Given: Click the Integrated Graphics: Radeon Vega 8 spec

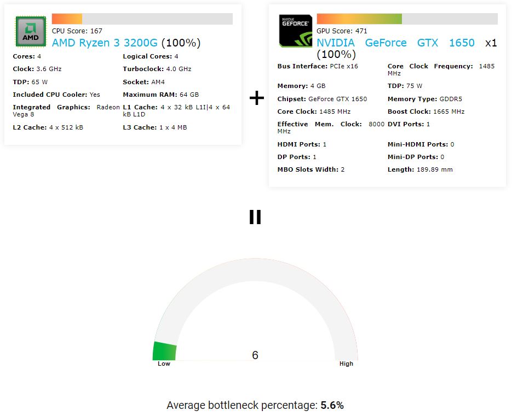Looking at the screenshot, I should pyautogui.click(x=66, y=111).
